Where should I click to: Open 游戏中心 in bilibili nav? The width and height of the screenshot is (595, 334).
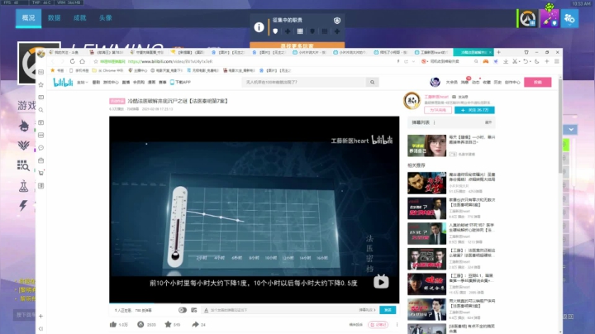[x=111, y=82]
